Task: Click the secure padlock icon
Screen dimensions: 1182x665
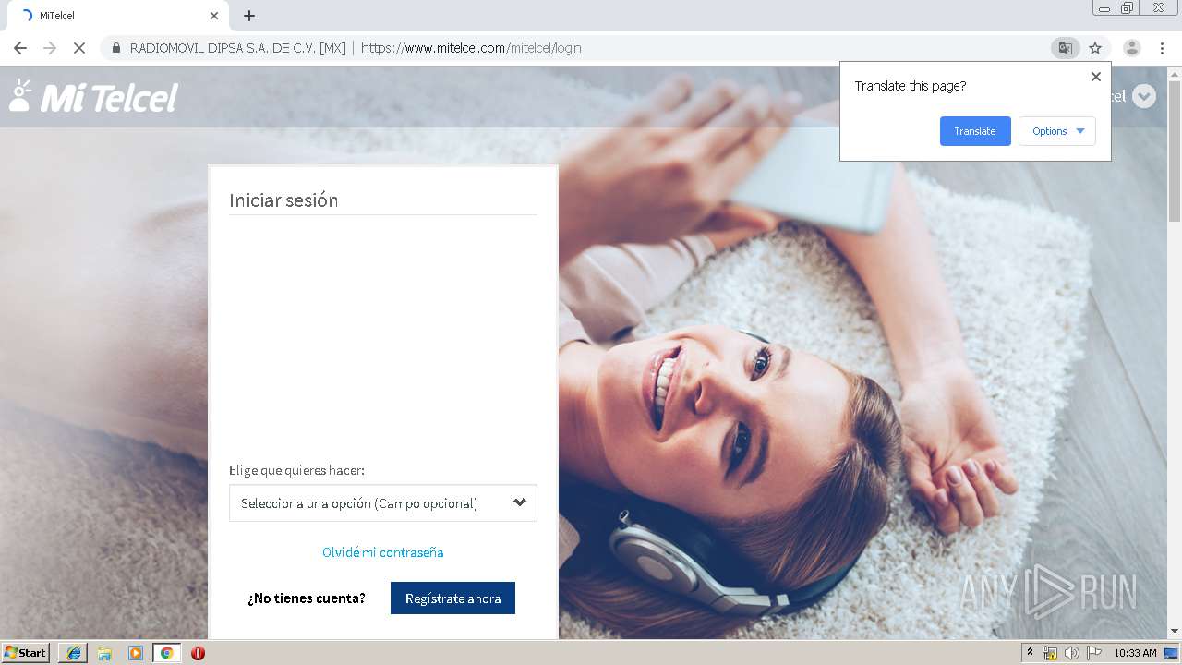Action: [x=115, y=48]
